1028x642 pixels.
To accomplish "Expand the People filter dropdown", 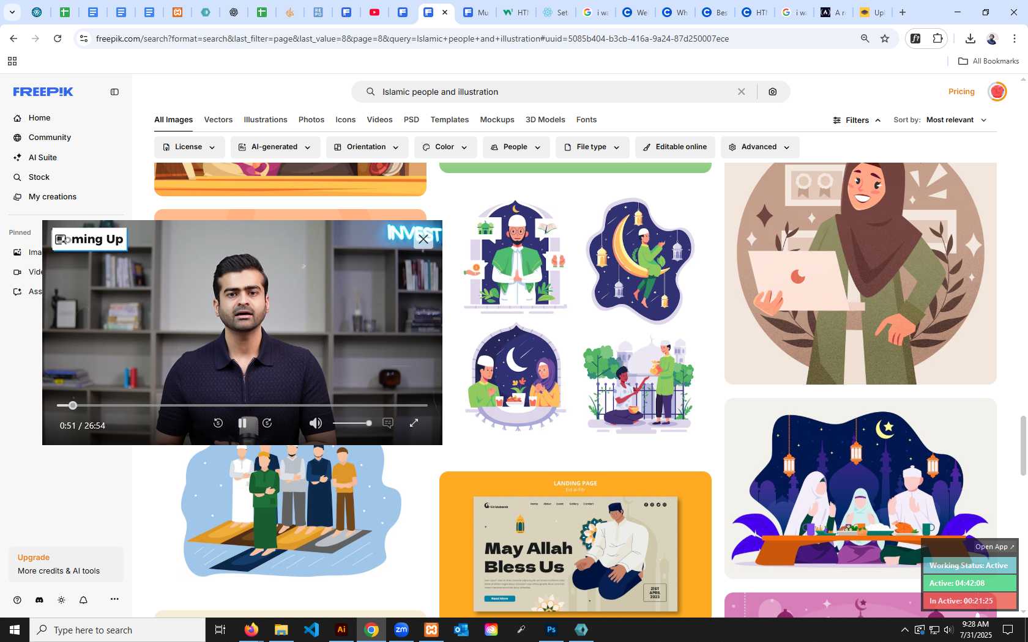I will (516, 147).
